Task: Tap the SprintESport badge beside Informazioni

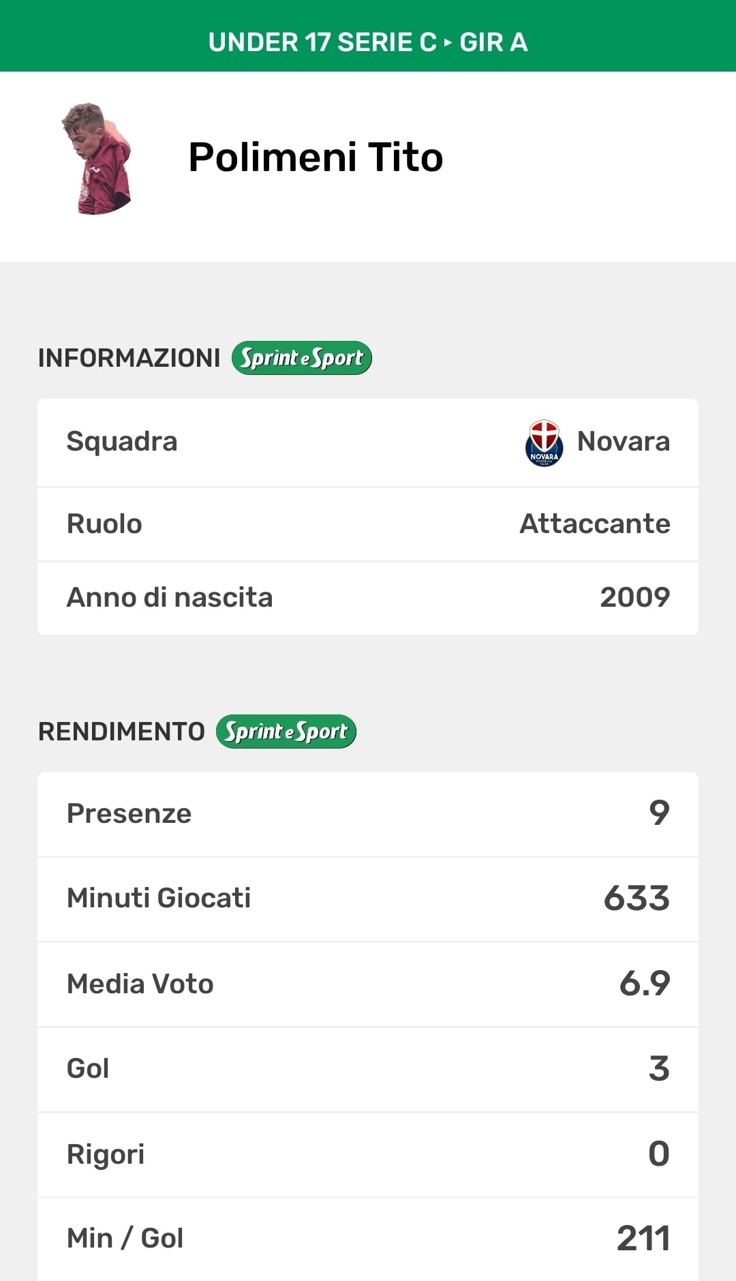Action: [x=301, y=358]
